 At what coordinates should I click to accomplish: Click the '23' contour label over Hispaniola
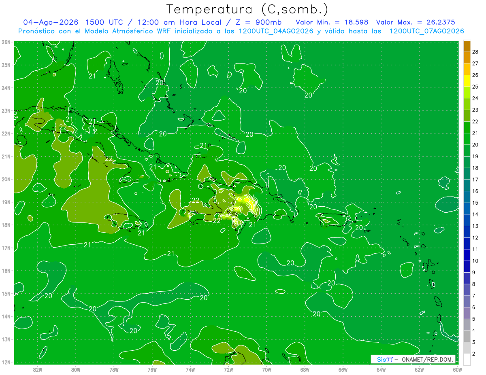click(238, 212)
